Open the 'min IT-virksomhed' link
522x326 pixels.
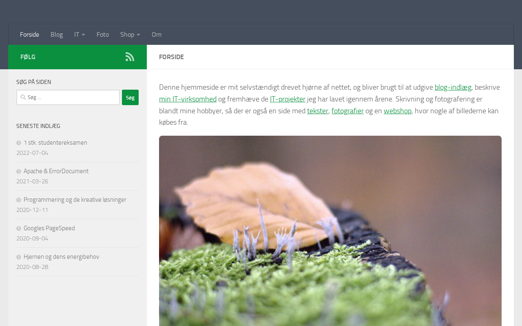click(x=188, y=99)
